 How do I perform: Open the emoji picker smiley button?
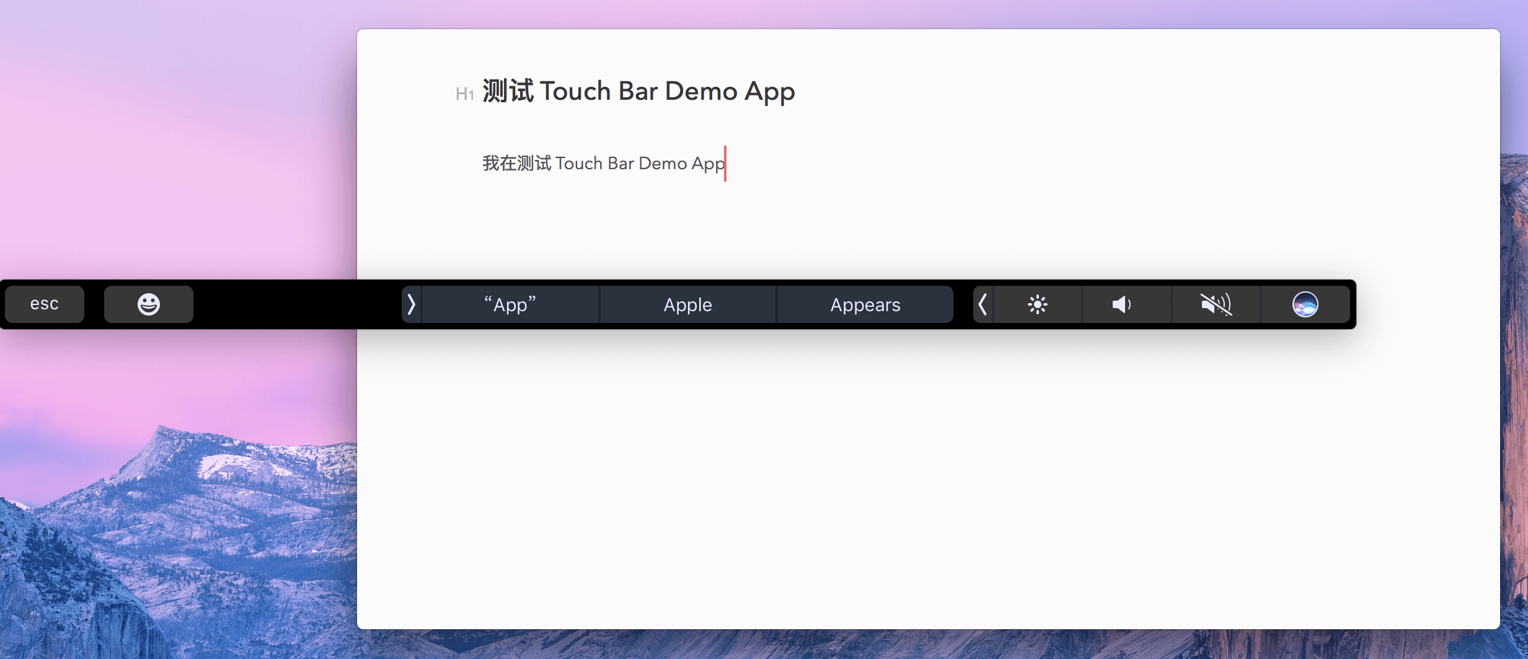(x=149, y=304)
